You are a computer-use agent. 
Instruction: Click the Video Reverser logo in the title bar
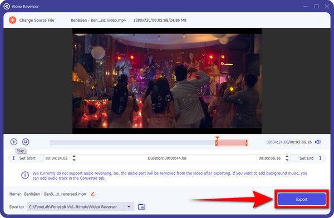click(7, 6)
